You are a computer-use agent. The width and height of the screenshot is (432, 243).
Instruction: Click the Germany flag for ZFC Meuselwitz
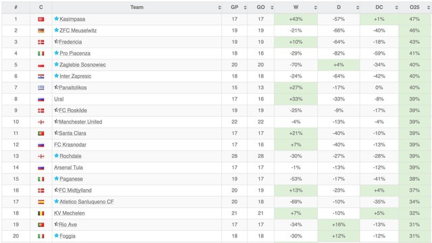[41, 30]
